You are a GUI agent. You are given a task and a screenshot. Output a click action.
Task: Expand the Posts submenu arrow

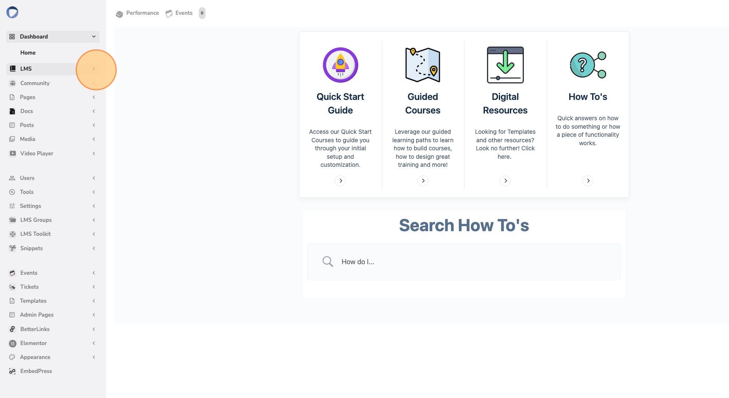click(94, 125)
